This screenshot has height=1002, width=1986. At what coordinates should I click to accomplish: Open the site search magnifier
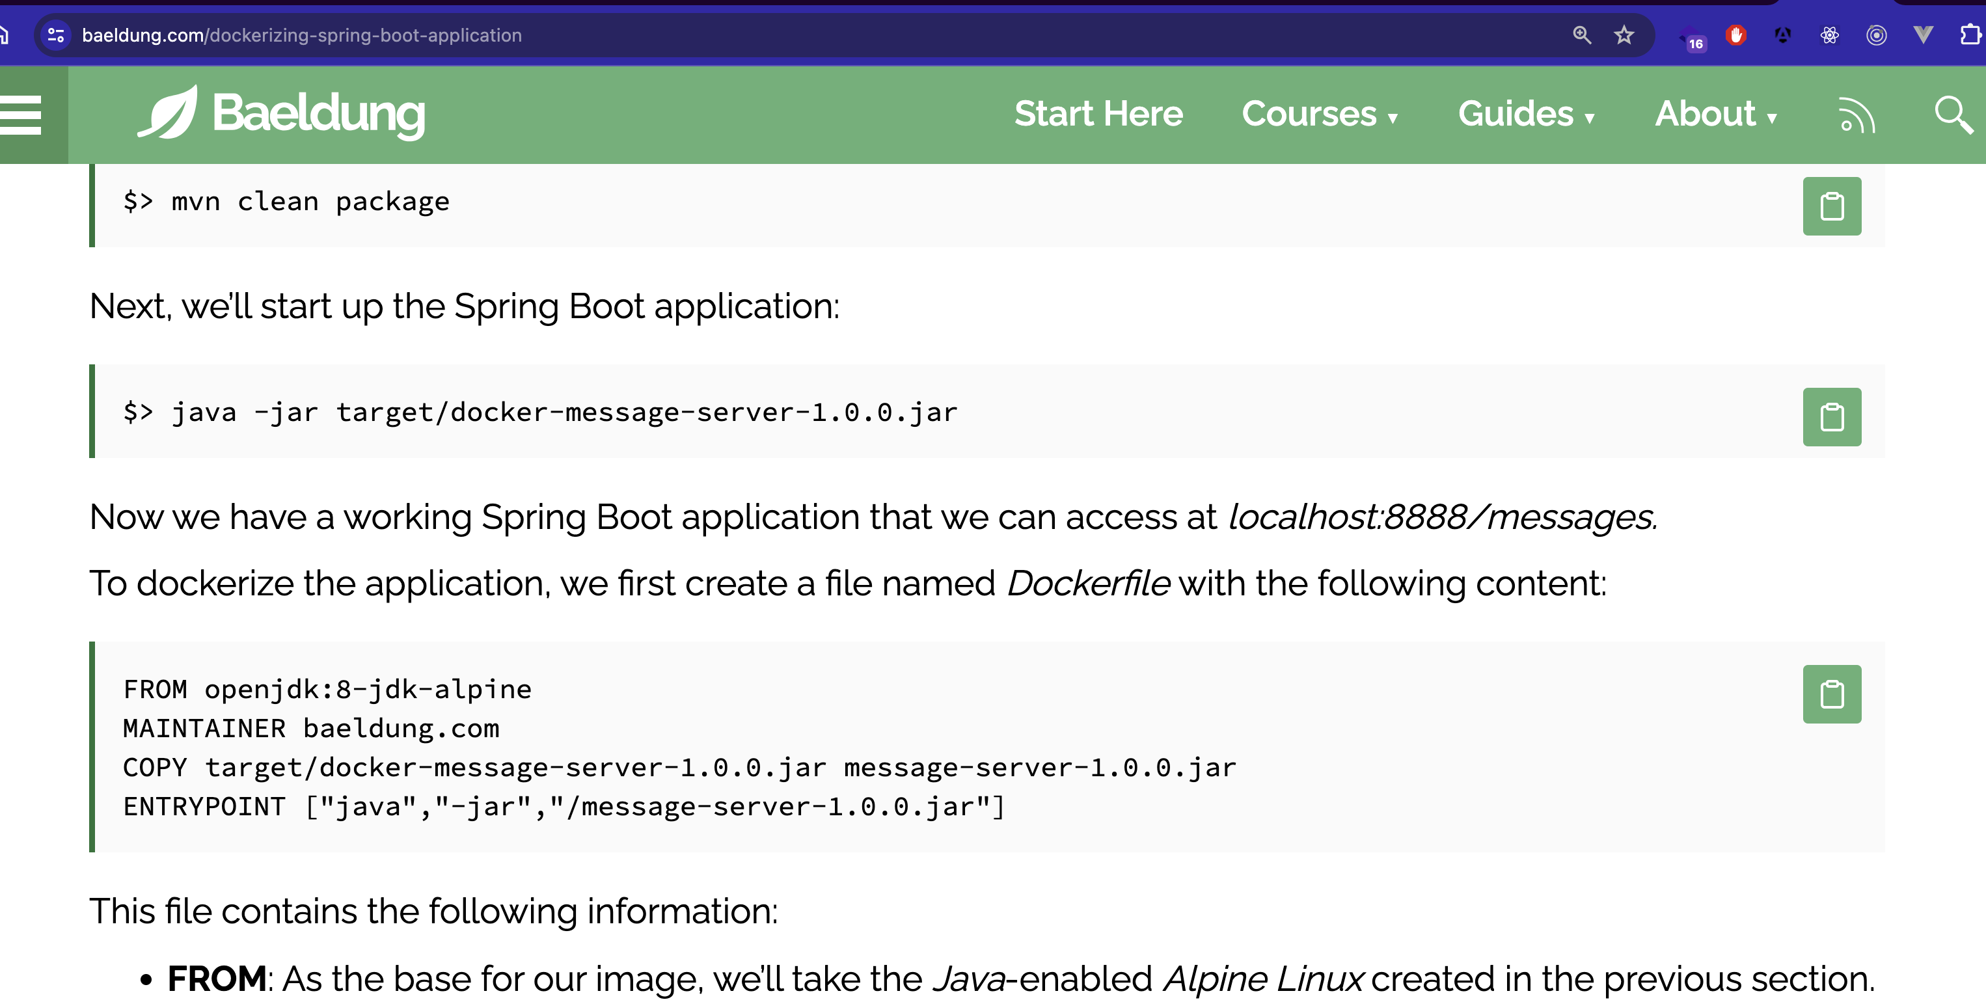1953,114
